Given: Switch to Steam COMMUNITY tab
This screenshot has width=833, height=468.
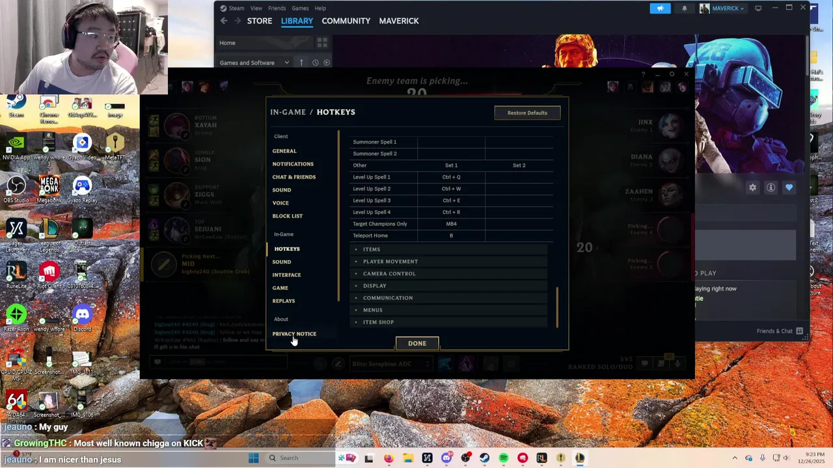Looking at the screenshot, I should (346, 21).
